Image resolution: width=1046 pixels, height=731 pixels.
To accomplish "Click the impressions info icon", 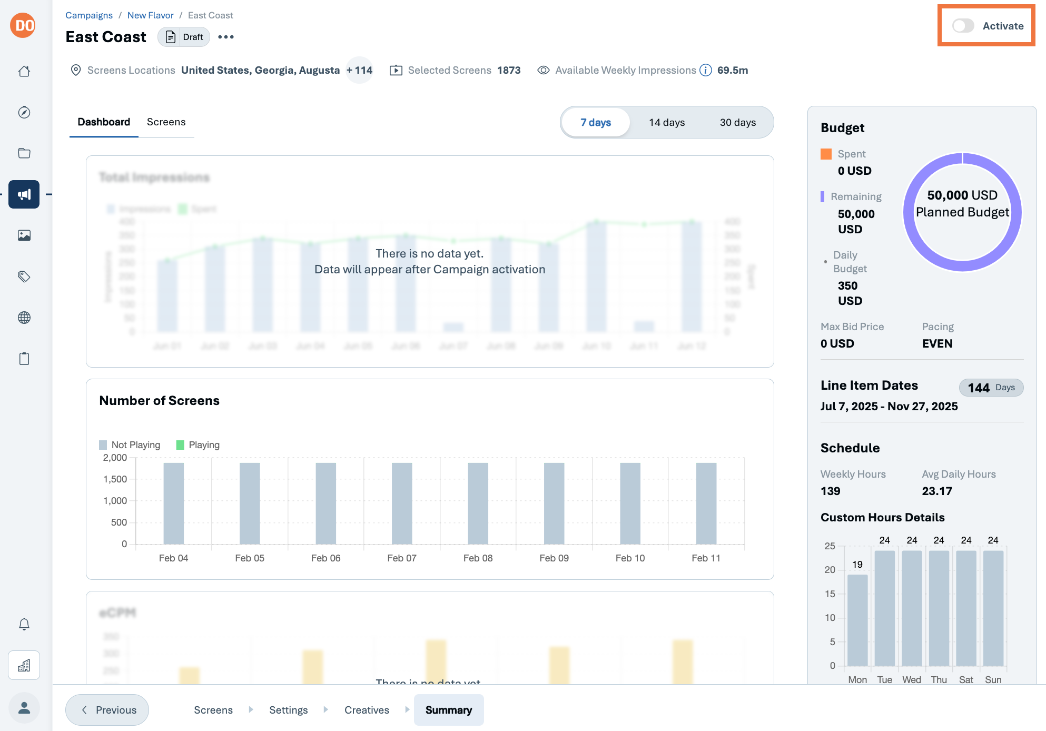I will [706, 70].
